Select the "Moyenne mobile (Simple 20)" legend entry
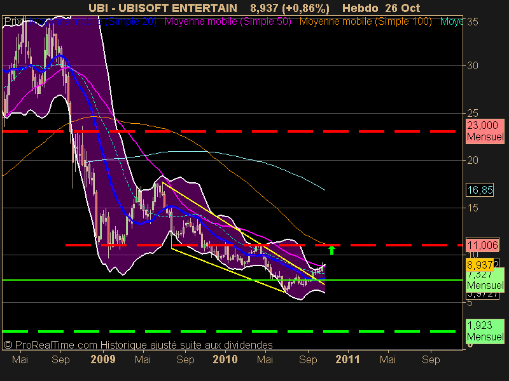 (93, 22)
